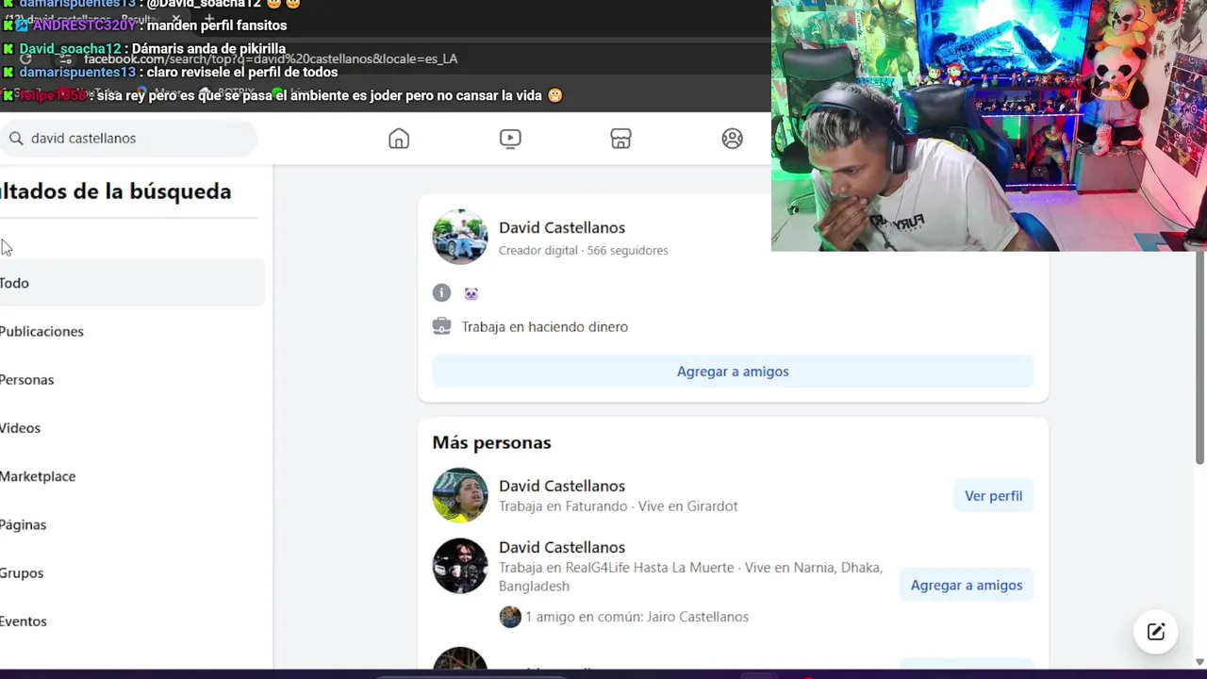Click chat username David_soacha12

point(70,49)
